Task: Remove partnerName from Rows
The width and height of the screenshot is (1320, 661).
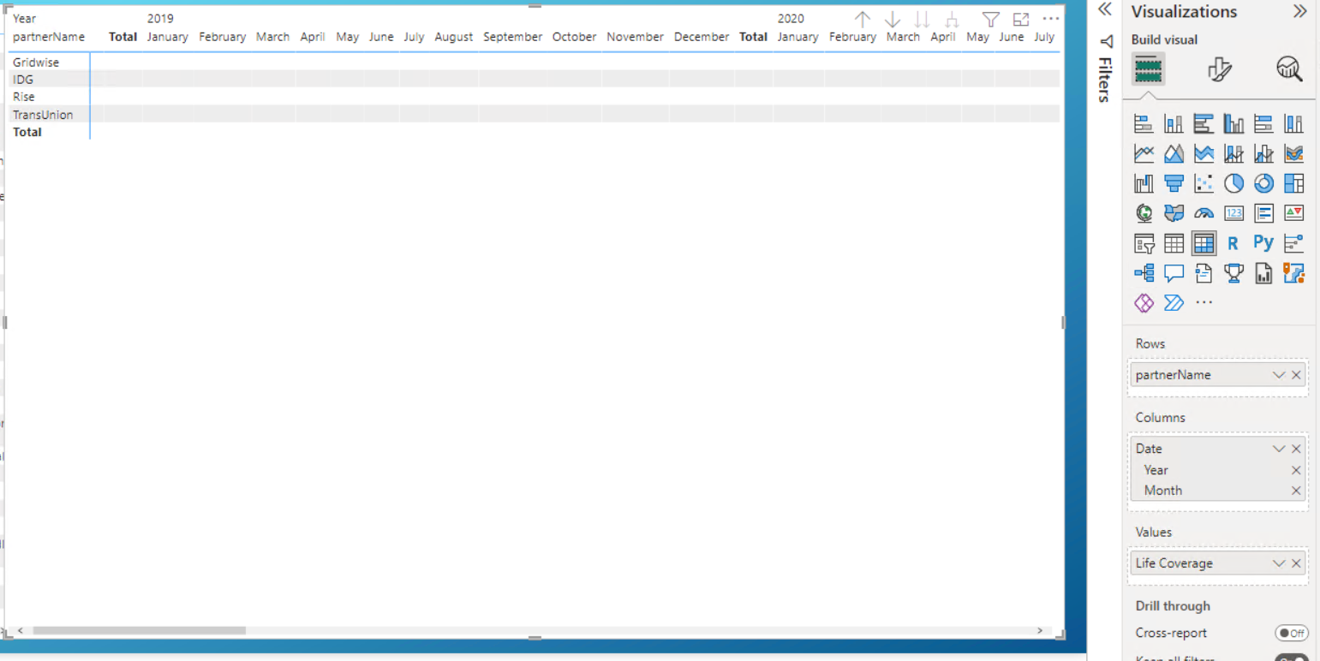Action: coord(1296,375)
